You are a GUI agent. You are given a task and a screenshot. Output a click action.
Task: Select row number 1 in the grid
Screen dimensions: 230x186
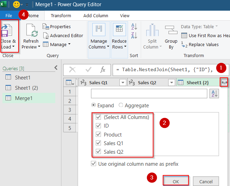click(x=70, y=92)
